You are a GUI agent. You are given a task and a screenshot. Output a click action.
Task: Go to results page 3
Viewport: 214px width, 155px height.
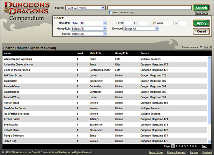click(179, 146)
